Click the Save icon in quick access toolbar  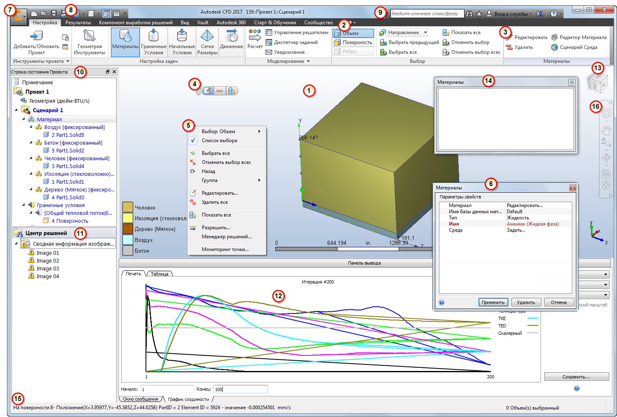coord(53,14)
